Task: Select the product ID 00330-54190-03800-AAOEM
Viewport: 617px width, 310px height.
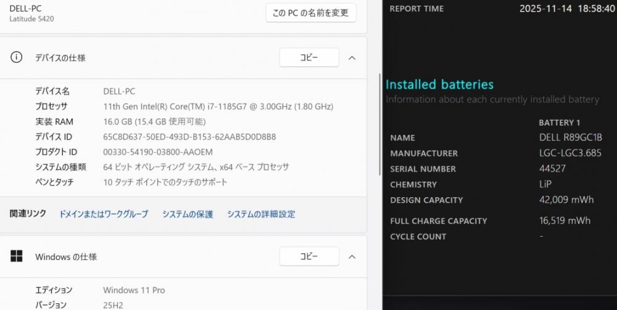Action: (158, 152)
